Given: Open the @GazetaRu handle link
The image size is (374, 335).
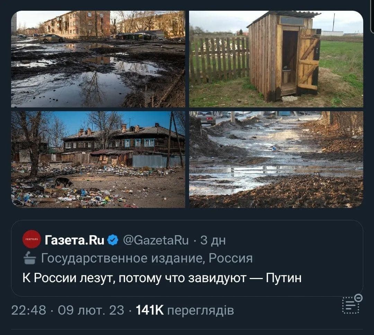Looking at the screenshot, I should coord(156,240).
